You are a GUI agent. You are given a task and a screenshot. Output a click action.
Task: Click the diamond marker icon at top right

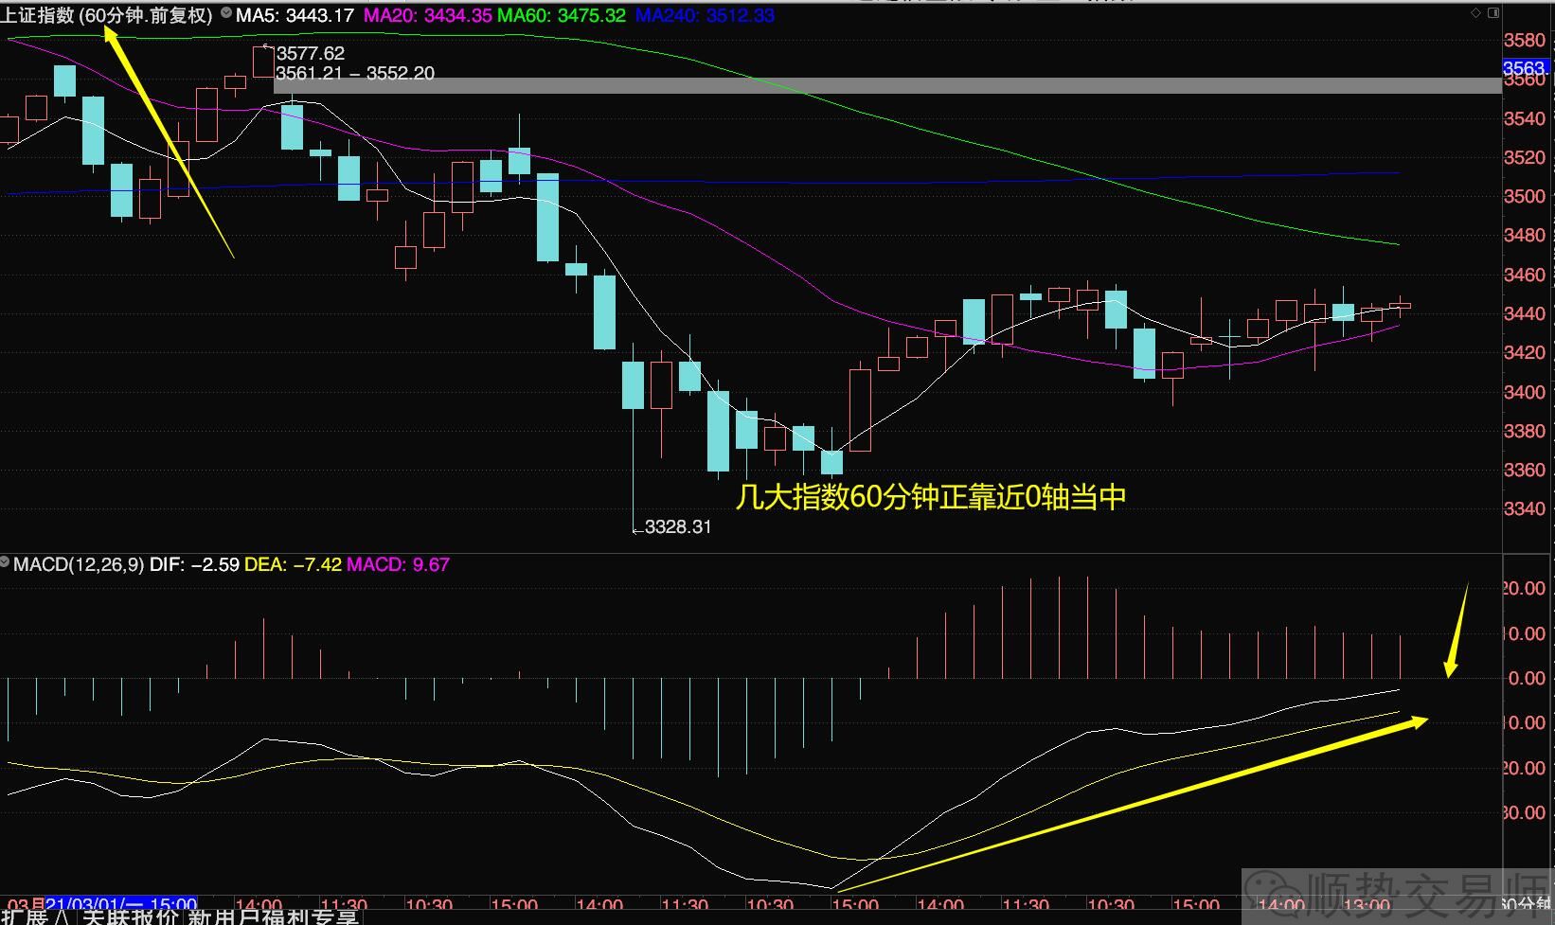pyautogui.click(x=1475, y=13)
